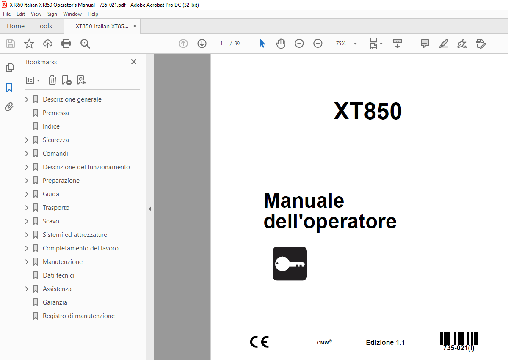Open the zoom level 75% dropdown
Viewport: 508px width, 360px height.
point(355,44)
